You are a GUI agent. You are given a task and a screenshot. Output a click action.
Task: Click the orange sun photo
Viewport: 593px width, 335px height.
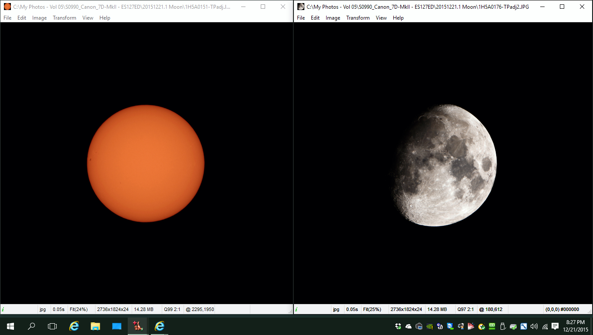[146, 164]
